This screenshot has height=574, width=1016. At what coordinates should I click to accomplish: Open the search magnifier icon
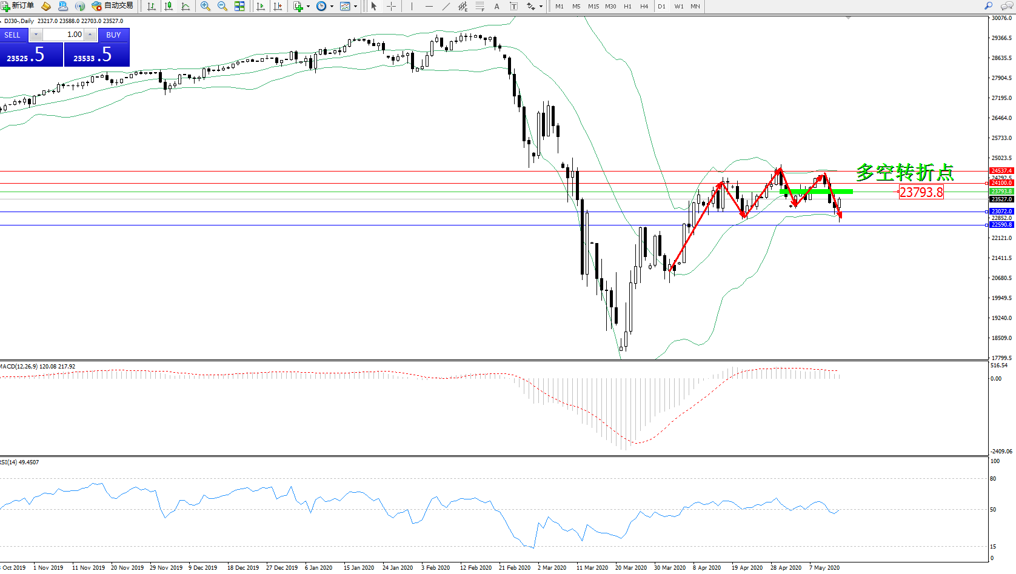coord(988,6)
